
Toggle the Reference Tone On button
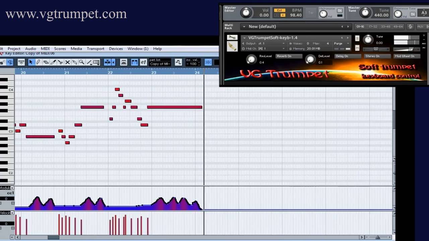coord(413,14)
